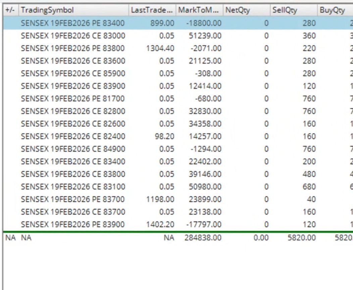Select row SENSEX 19FEB2026 CE 83700

tap(178, 212)
